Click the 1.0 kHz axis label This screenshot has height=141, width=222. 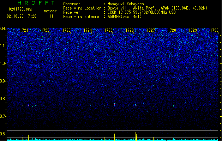[x=3, y=63]
